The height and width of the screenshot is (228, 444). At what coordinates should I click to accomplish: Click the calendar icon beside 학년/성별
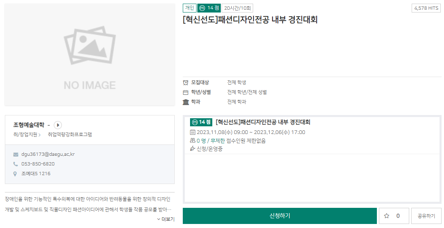186,92
